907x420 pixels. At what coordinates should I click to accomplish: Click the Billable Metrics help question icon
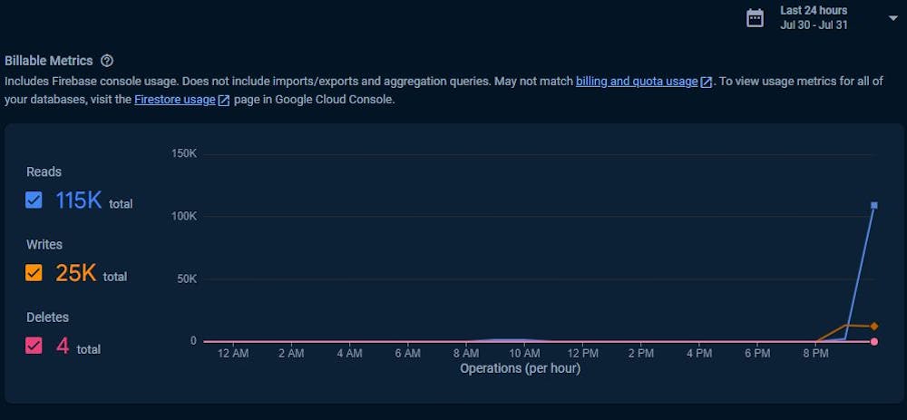(107, 61)
